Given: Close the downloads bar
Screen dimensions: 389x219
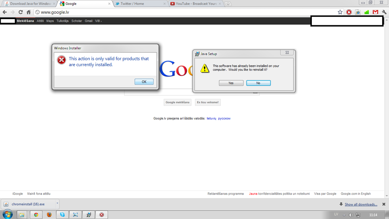Looking at the screenshot, I should [x=384, y=204].
